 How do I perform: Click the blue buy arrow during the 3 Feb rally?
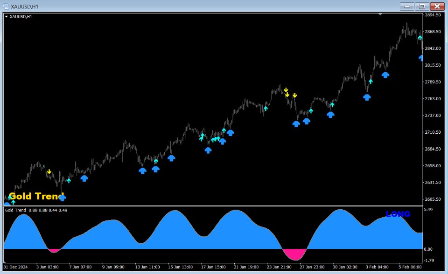click(x=385, y=75)
